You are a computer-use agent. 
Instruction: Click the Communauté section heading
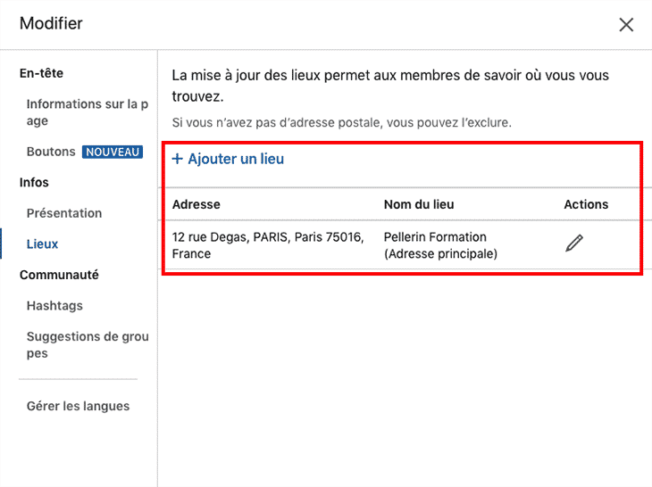point(59,275)
